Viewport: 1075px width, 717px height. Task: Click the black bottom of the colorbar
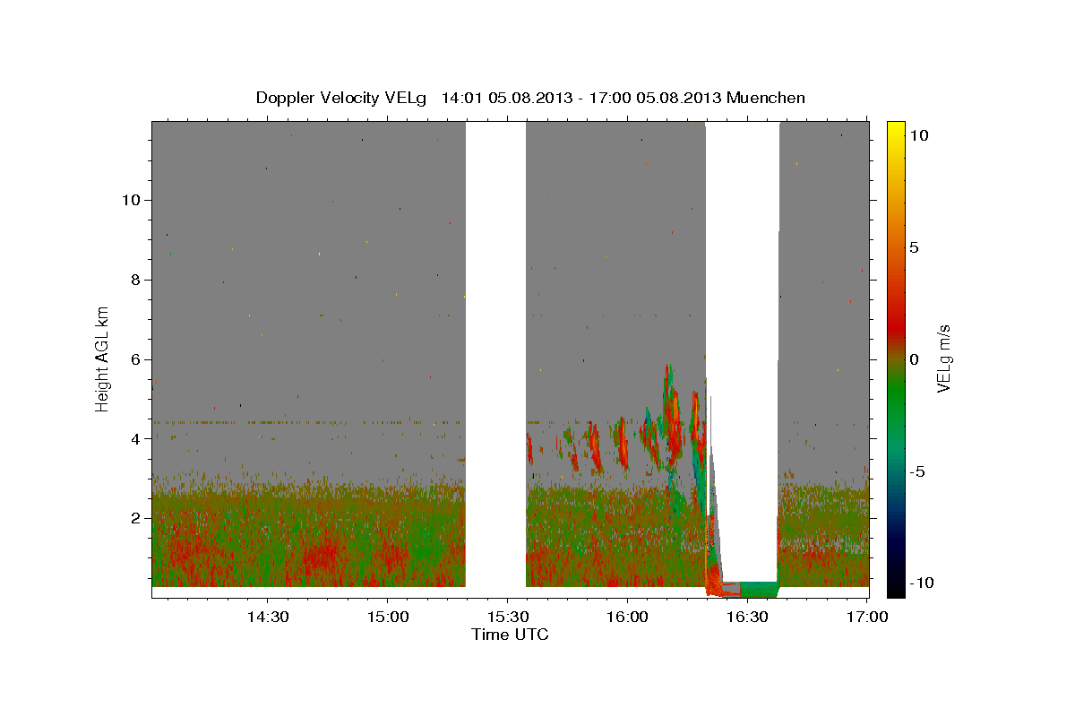pos(896,587)
